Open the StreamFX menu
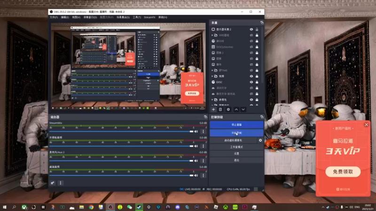Viewport: 376px width, 211px height. (149, 17)
